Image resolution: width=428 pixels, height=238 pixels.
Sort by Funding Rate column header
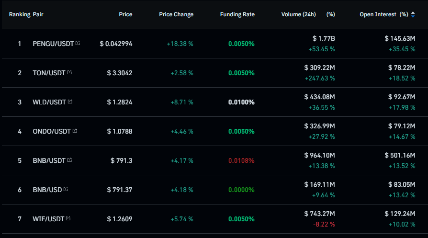[x=237, y=14]
